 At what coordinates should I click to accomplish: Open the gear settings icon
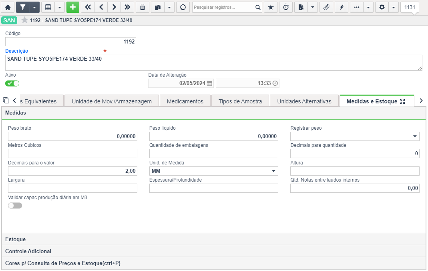[382, 7]
